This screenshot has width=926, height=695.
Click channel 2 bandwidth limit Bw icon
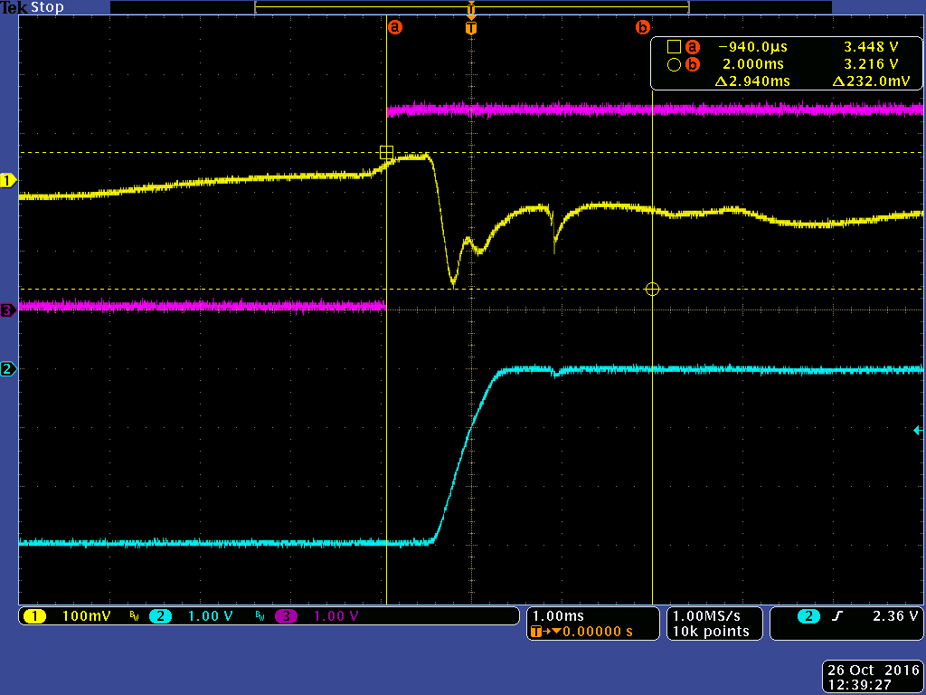pyautogui.click(x=260, y=616)
